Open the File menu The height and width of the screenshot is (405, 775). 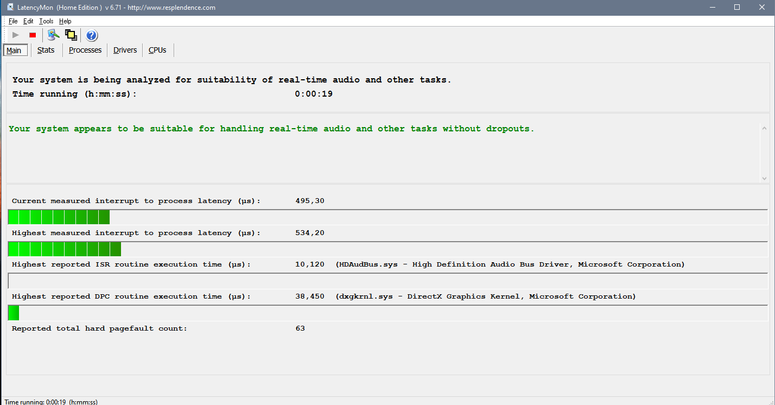13,21
